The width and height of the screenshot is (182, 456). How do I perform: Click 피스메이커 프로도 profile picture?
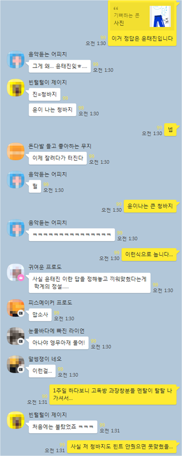point(15,308)
